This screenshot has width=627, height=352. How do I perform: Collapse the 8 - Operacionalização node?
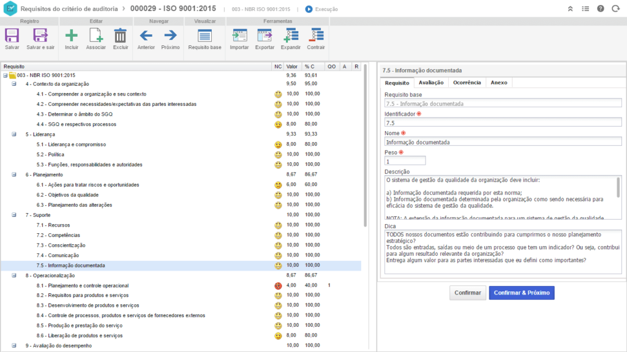coord(15,276)
